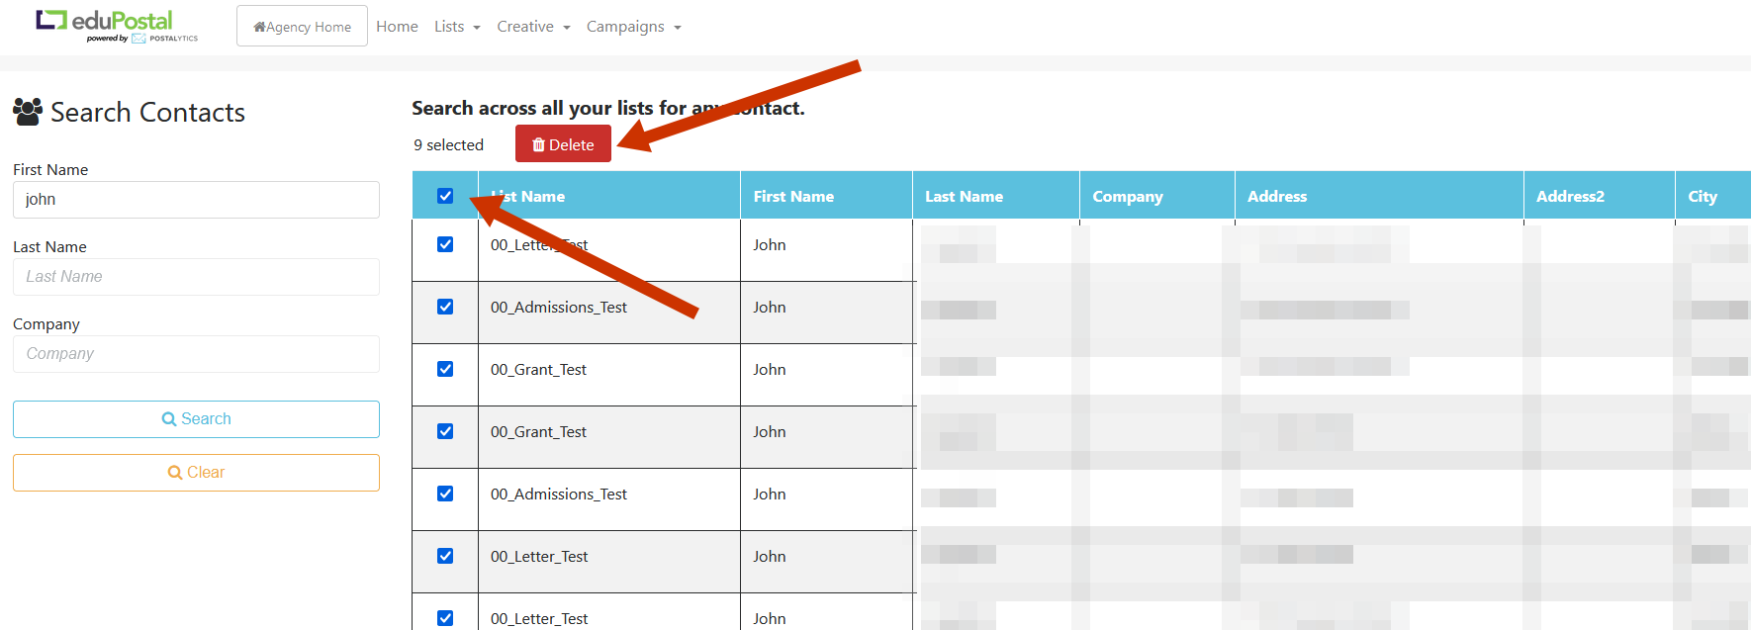This screenshot has height=630, width=1751.
Task: Click the Search Contacts people icon
Action: [28, 112]
